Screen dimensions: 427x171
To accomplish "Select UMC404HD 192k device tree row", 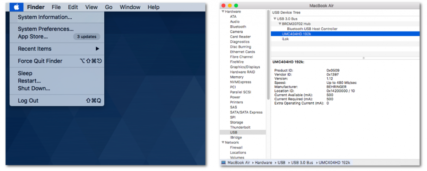I will coord(345,34).
